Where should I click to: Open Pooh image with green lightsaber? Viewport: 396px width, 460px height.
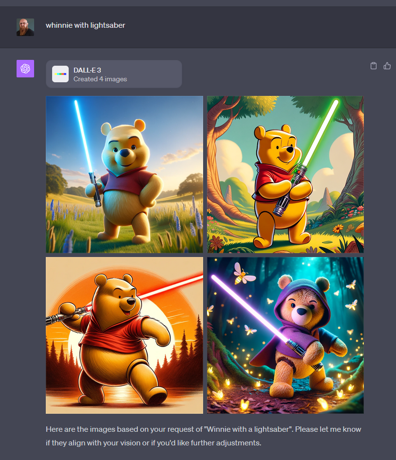click(285, 174)
